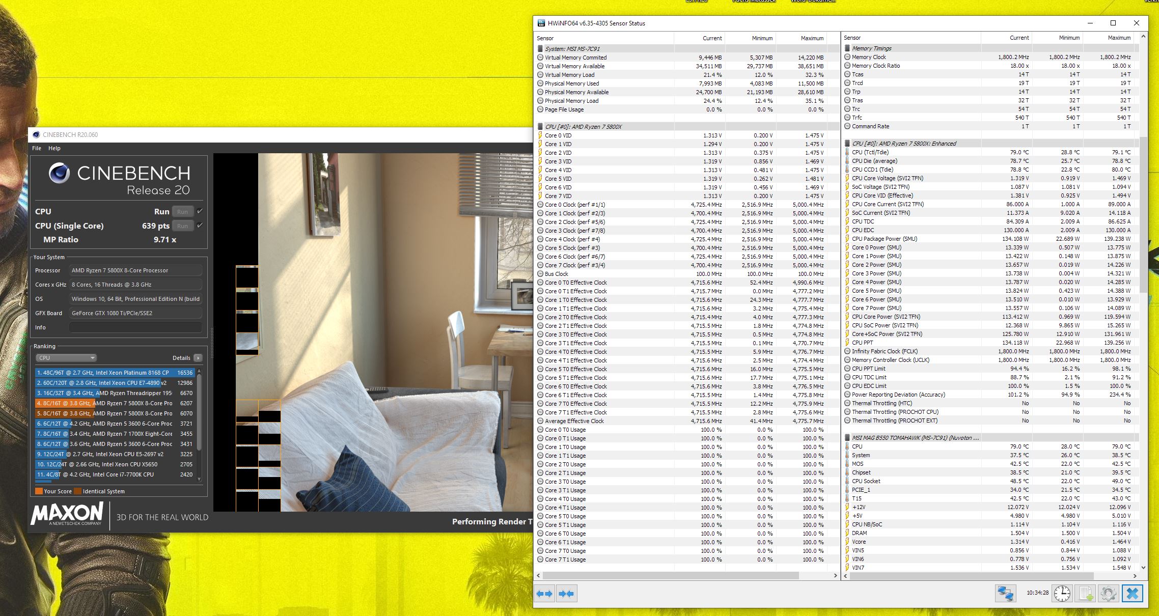
Task: Open the Help menu in Cinebench
Action: (54, 148)
